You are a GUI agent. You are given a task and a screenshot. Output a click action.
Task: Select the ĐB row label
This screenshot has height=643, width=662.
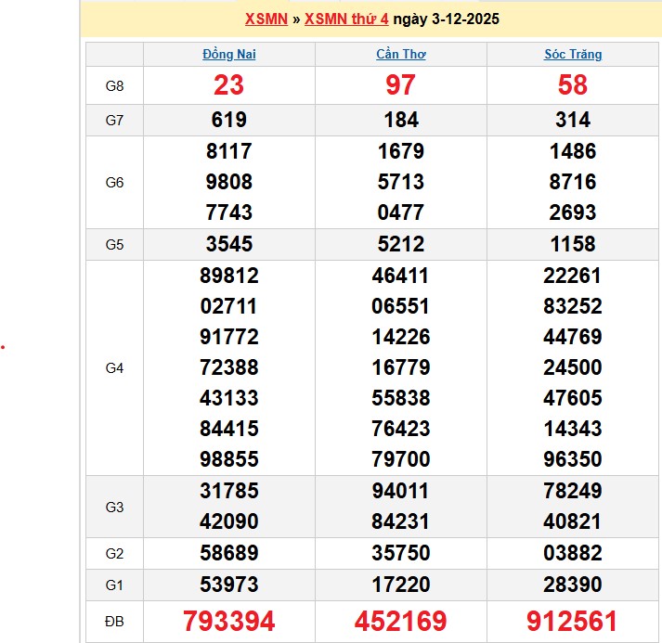click(x=114, y=620)
